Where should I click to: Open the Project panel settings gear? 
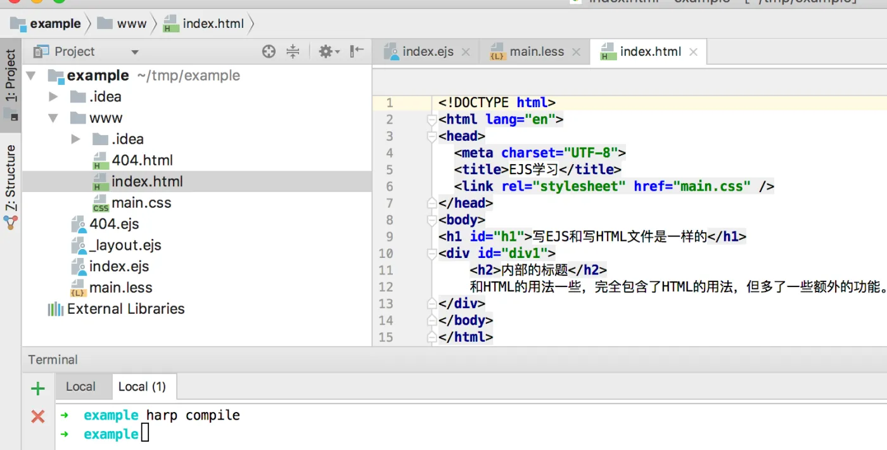coord(326,52)
